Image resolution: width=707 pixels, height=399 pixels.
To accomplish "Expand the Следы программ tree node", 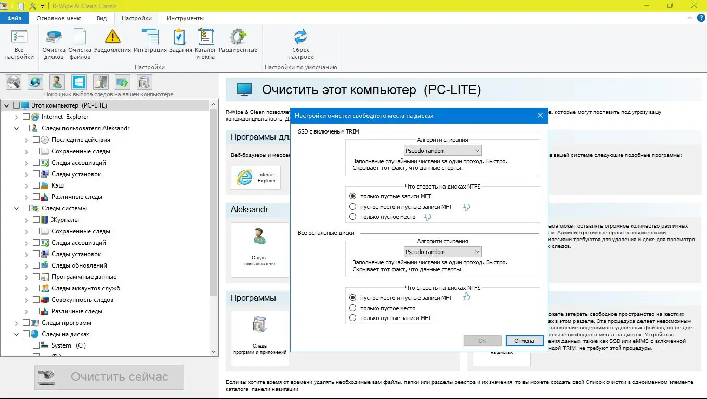I will (17, 322).
